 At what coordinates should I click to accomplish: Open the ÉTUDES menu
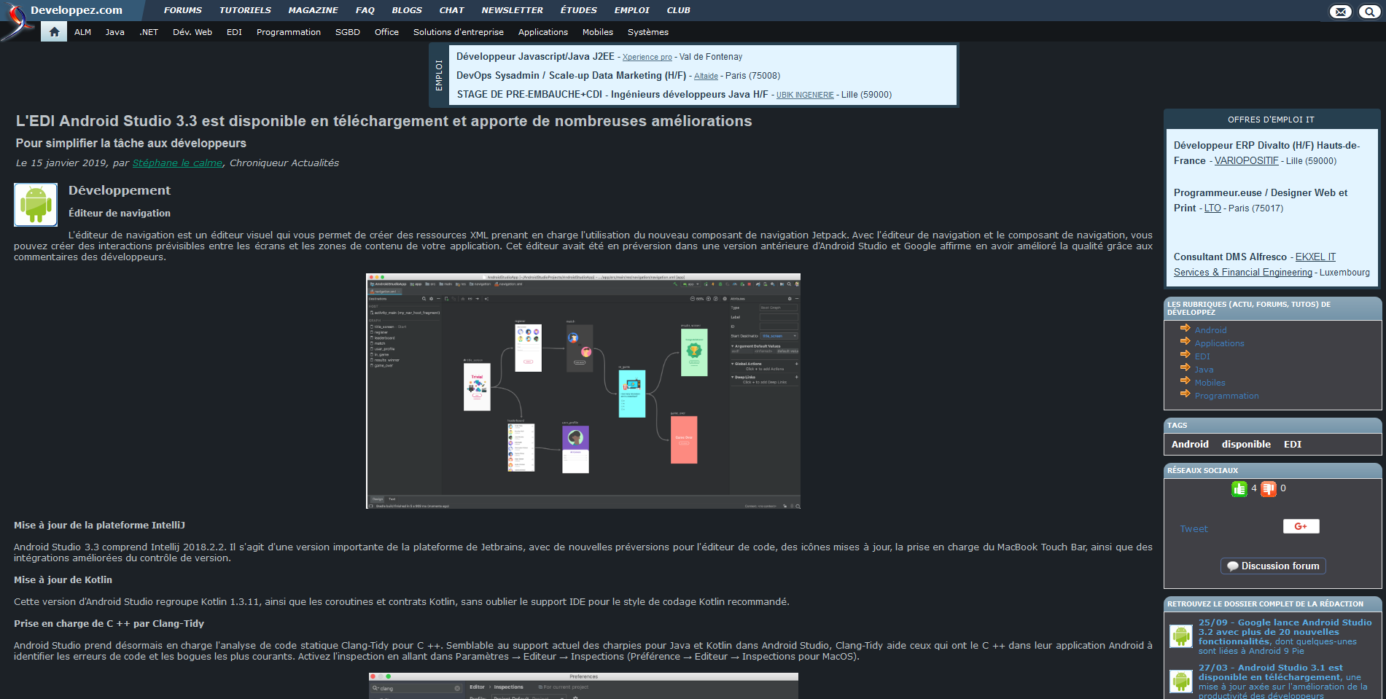coord(578,10)
